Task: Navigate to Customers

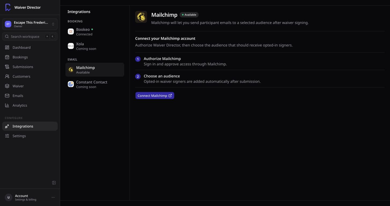Action: click(30, 76)
